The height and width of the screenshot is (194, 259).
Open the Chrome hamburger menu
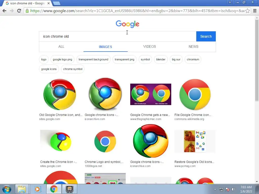click(255, 11)
